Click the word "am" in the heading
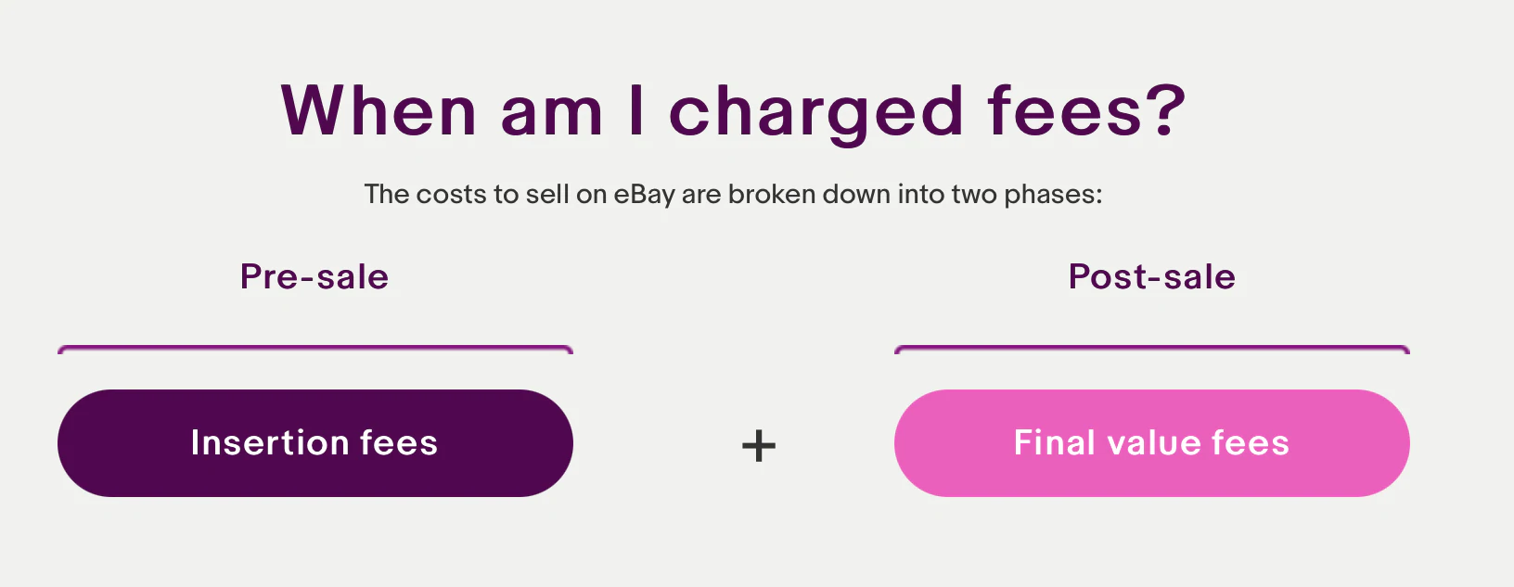 551,113
